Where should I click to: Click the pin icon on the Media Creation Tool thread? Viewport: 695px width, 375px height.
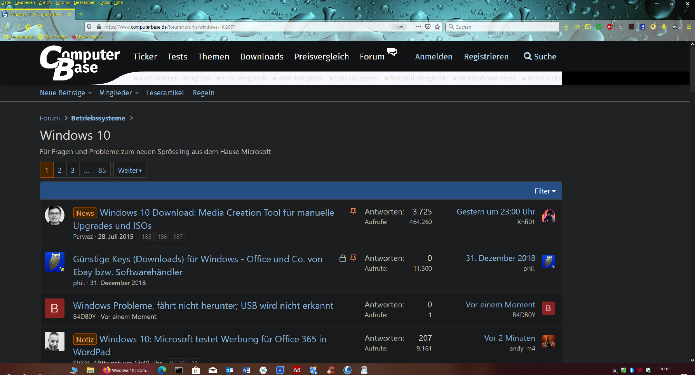pos(353,211)
